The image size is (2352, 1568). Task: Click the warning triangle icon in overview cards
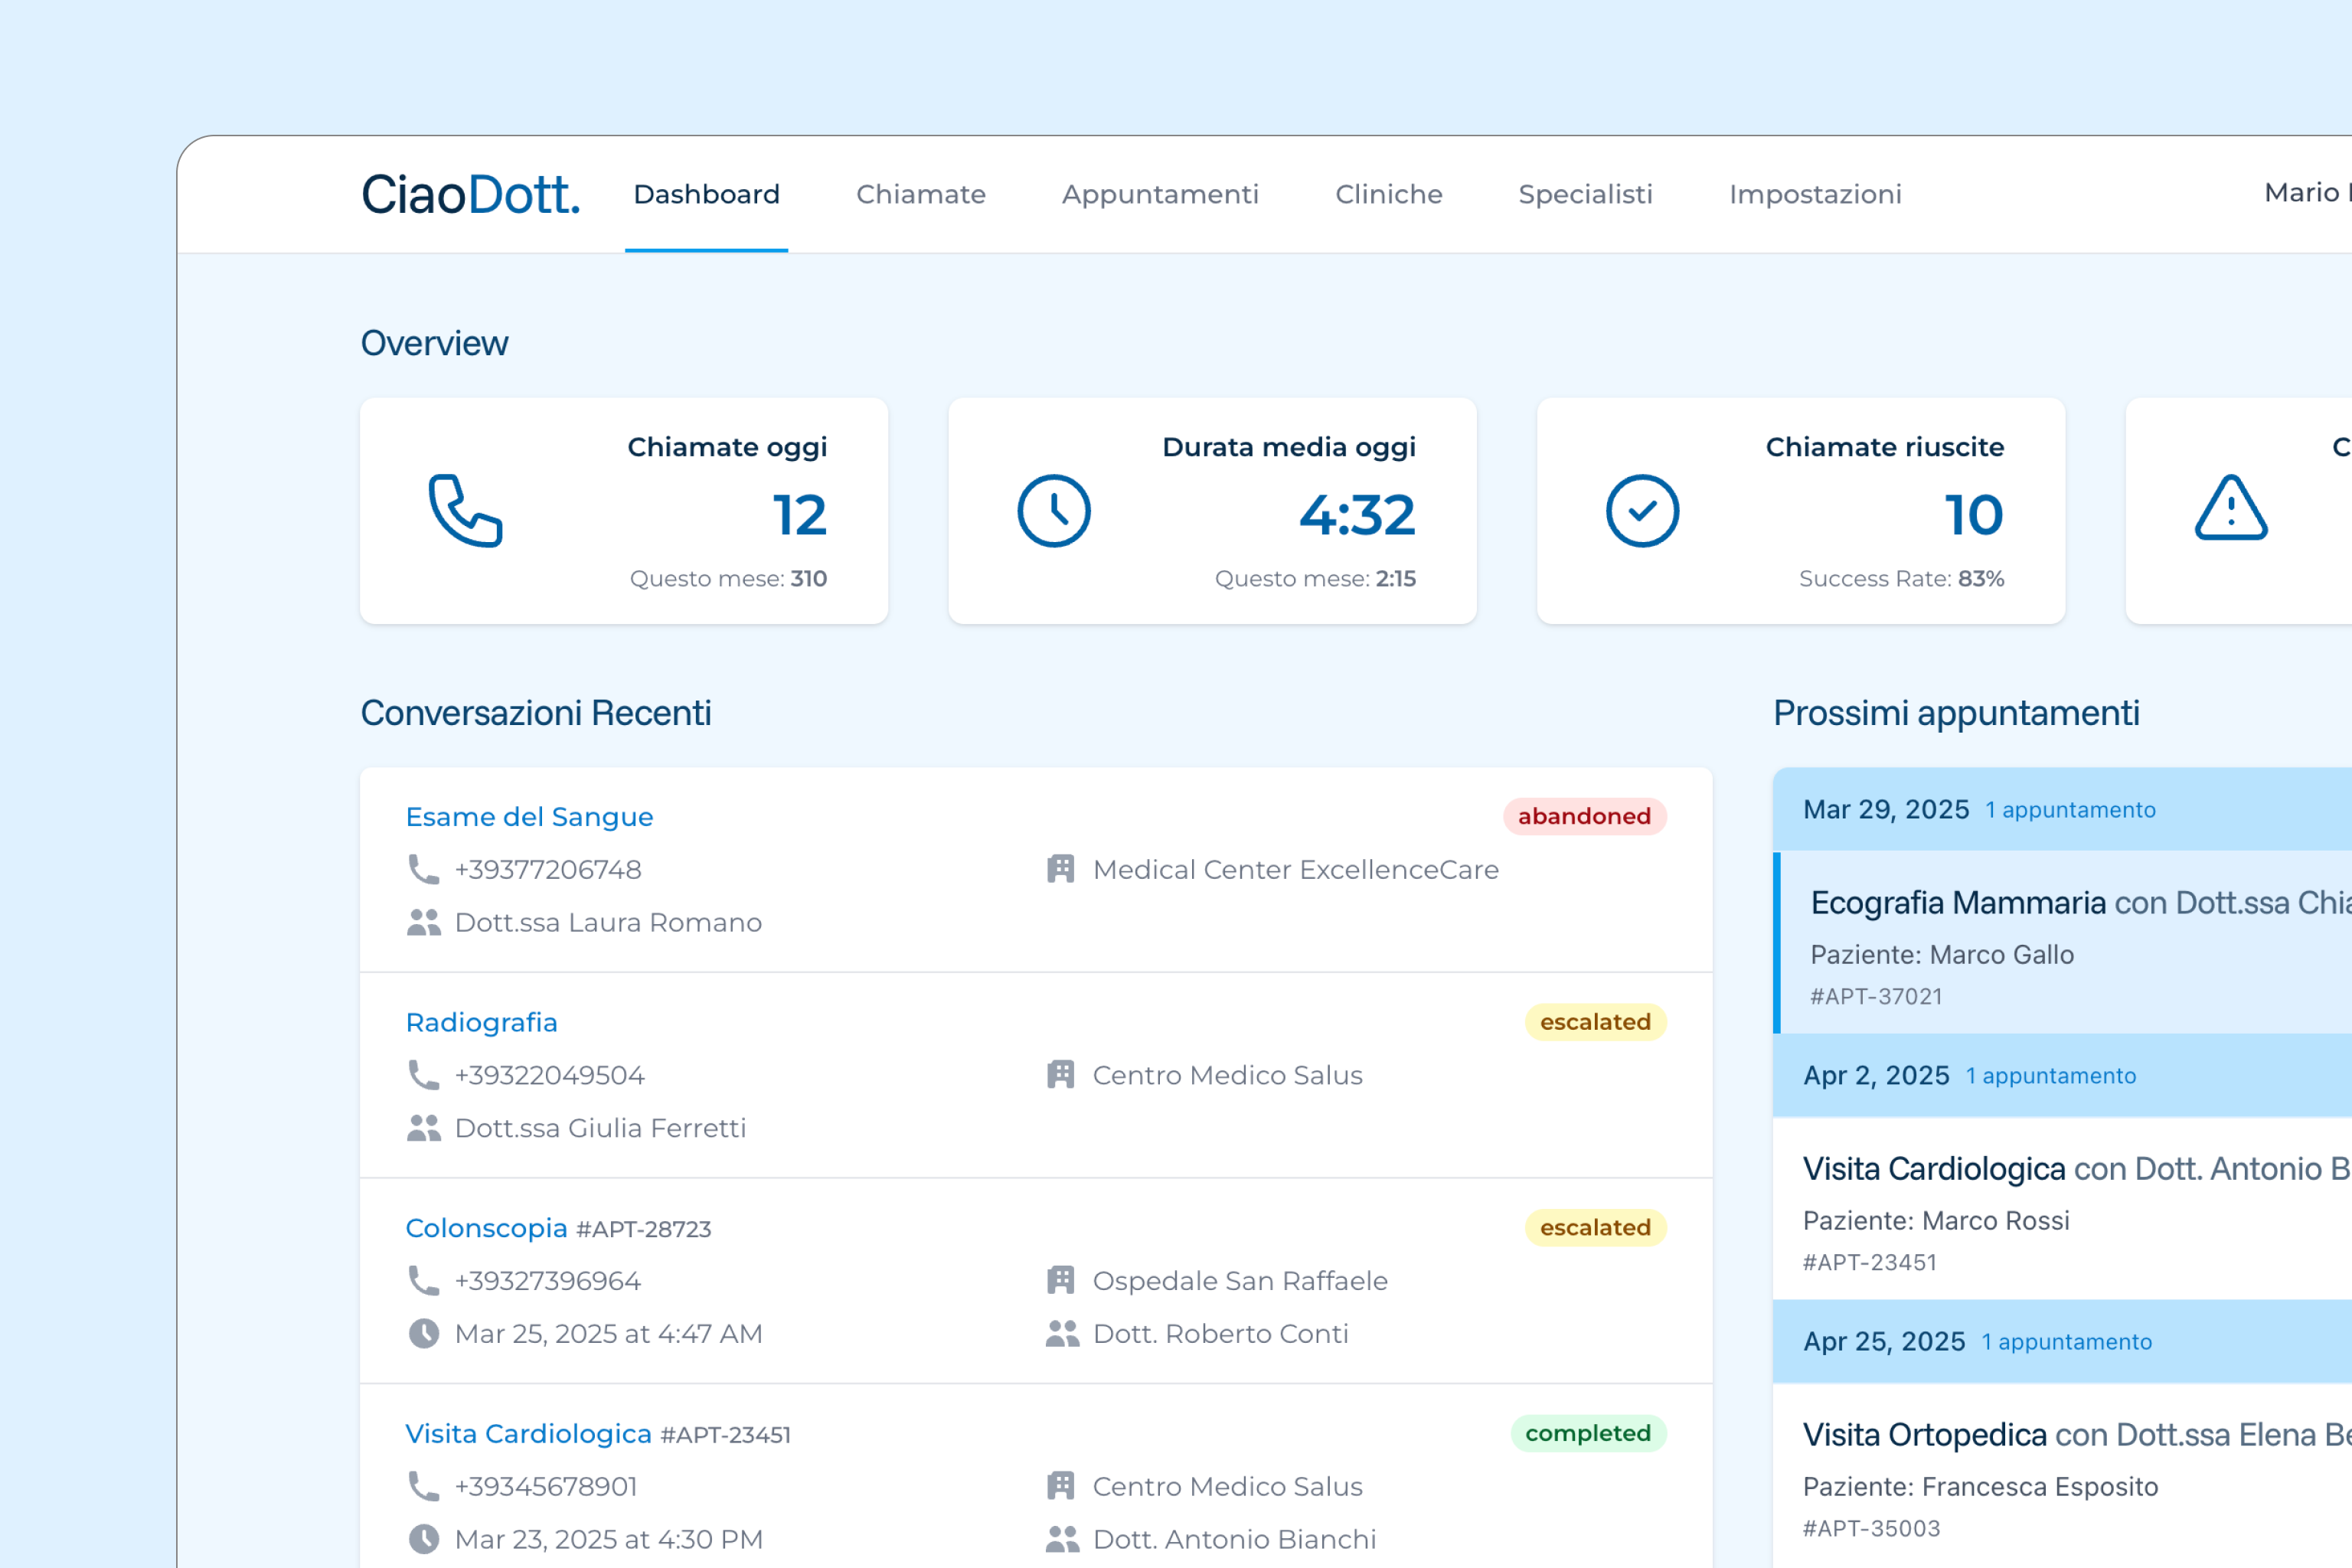2231,508
